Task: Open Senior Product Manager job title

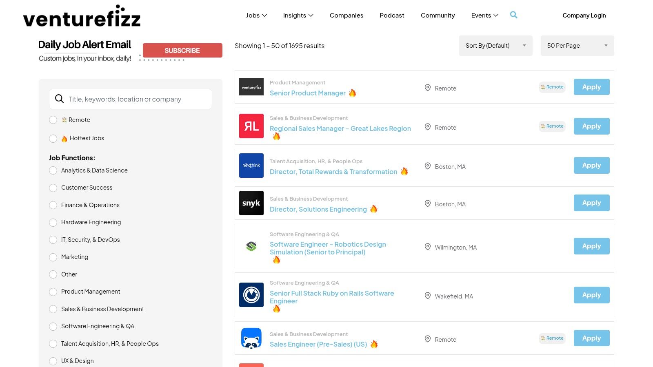Action: click(x=308, y=93)
